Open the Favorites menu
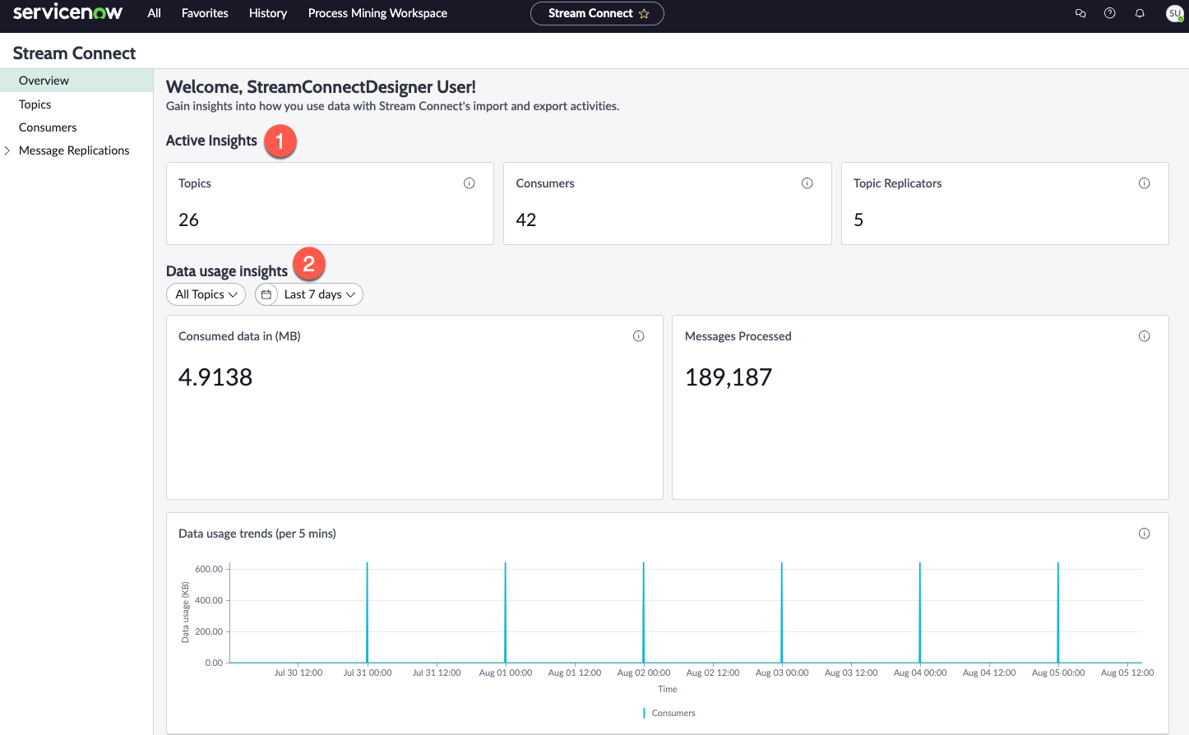This screenshot has height=735, width=1189. 205,13
